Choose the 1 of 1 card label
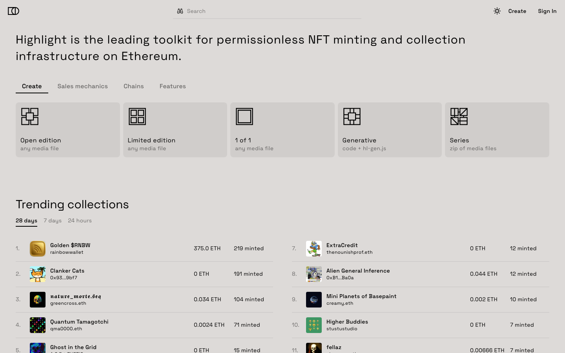 point(243,140)
